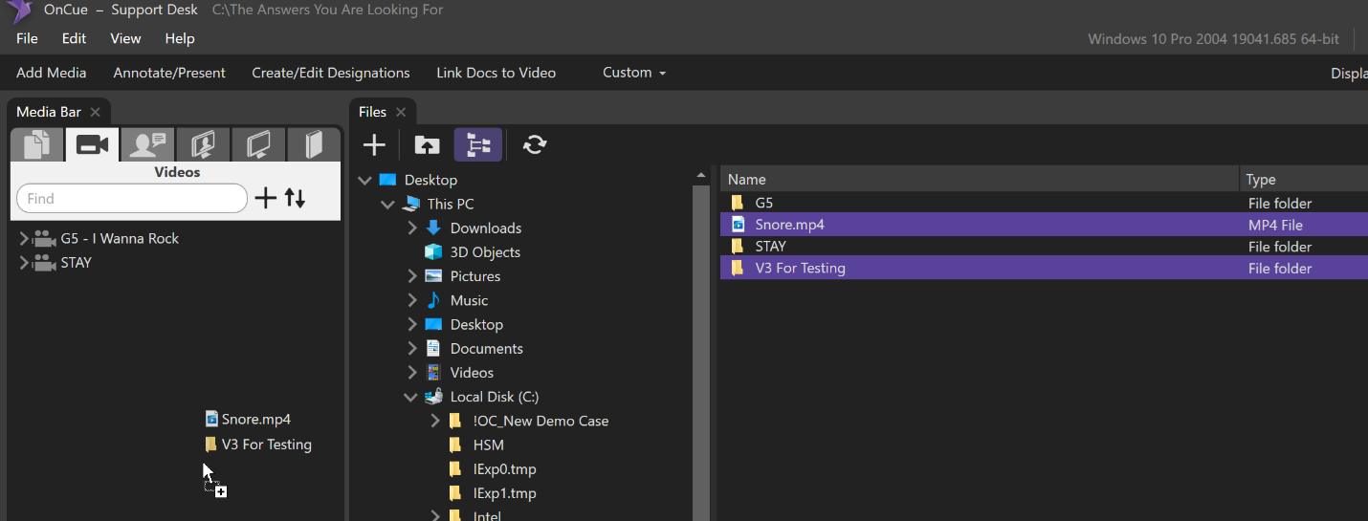Click Link Docs to Video
Screen dimensions: 1368x521
tap(496, 73)
